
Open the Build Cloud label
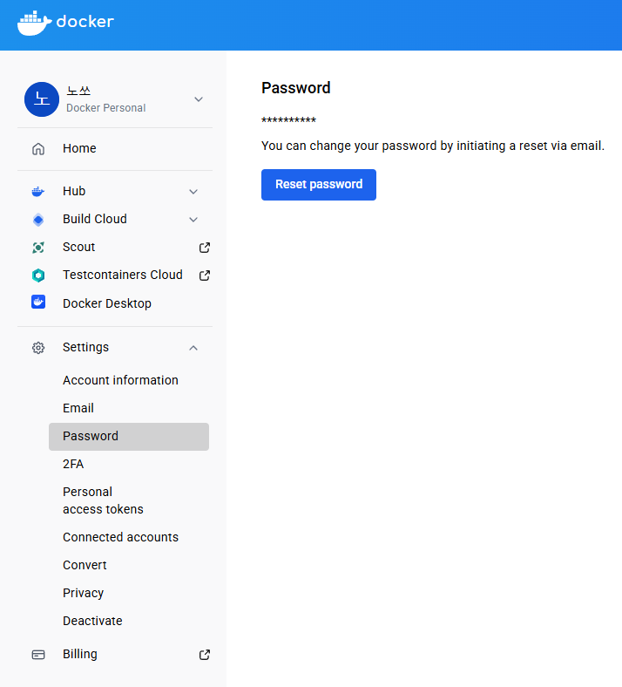coord(95,219)
